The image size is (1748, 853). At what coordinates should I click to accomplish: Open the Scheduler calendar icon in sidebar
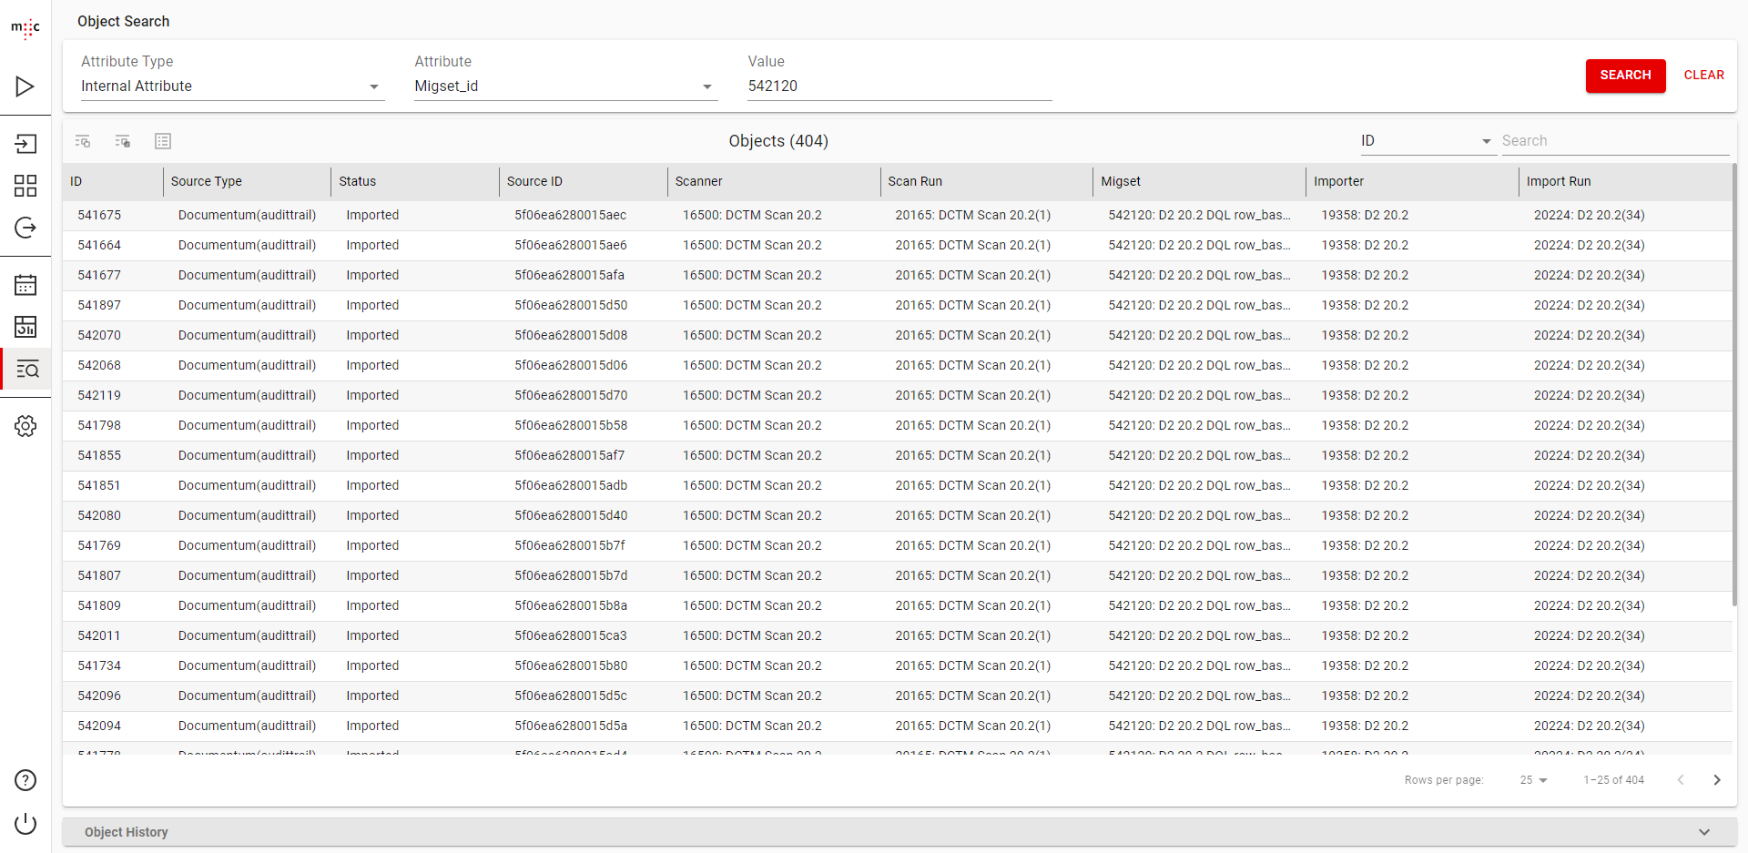point(25,284)
